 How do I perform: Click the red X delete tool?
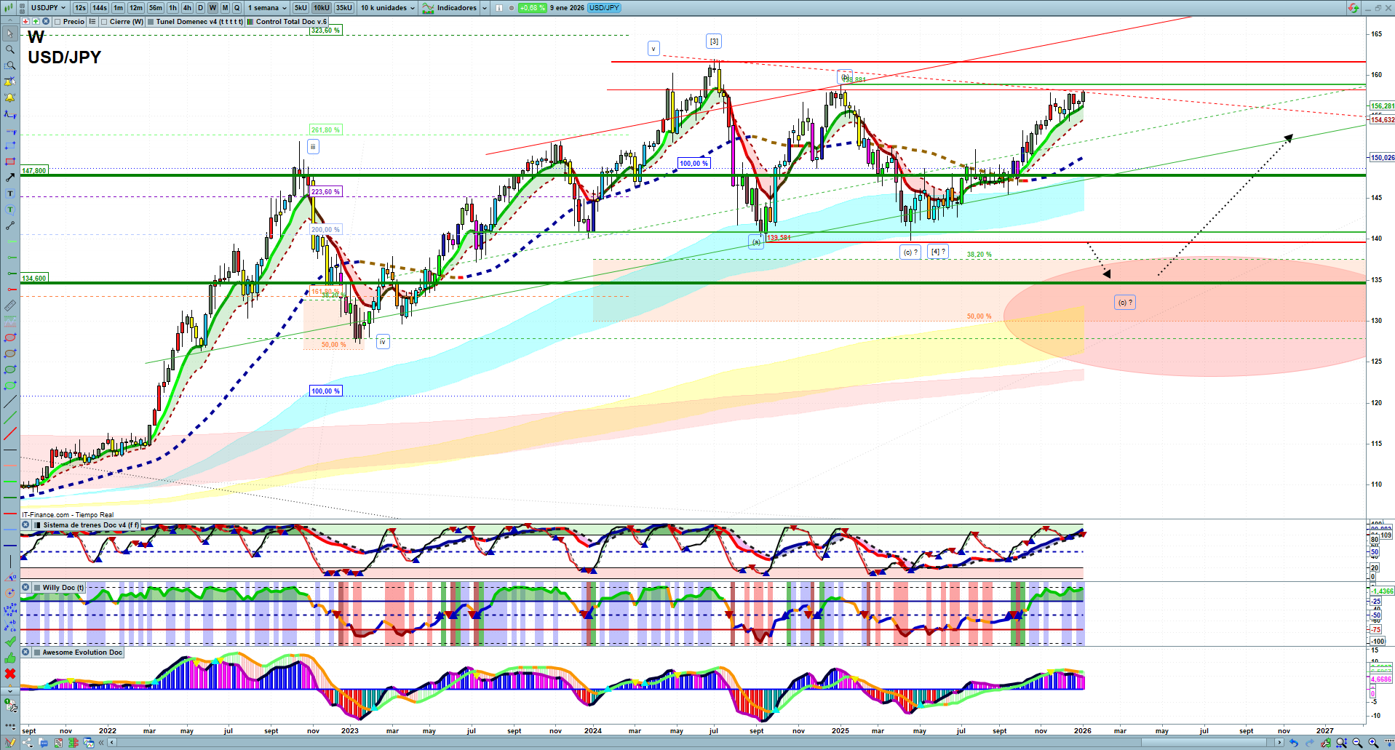click(x=10, y=674)
